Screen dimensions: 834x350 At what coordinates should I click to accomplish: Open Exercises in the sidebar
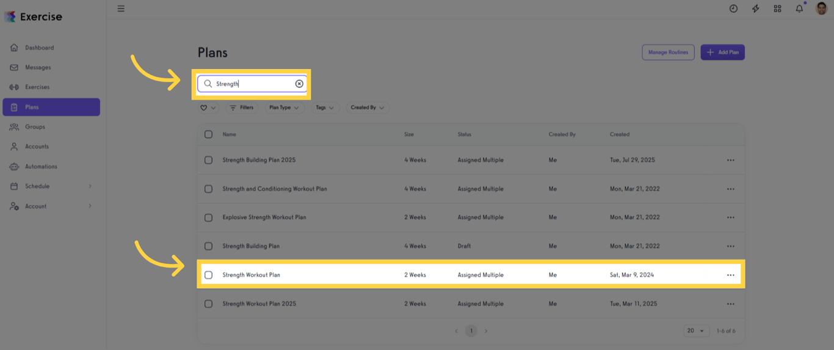point(51,87)
